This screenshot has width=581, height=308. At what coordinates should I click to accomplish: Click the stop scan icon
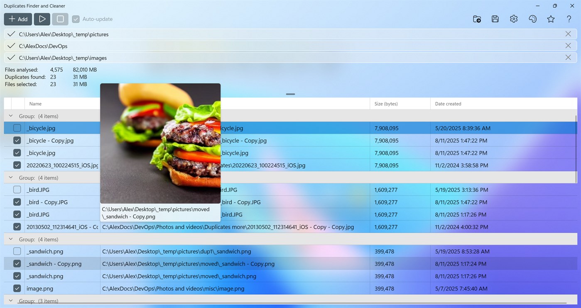point(60,19)
